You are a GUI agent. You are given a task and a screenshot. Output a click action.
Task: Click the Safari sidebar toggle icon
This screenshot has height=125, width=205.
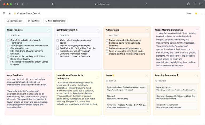[x=16, y=4]
